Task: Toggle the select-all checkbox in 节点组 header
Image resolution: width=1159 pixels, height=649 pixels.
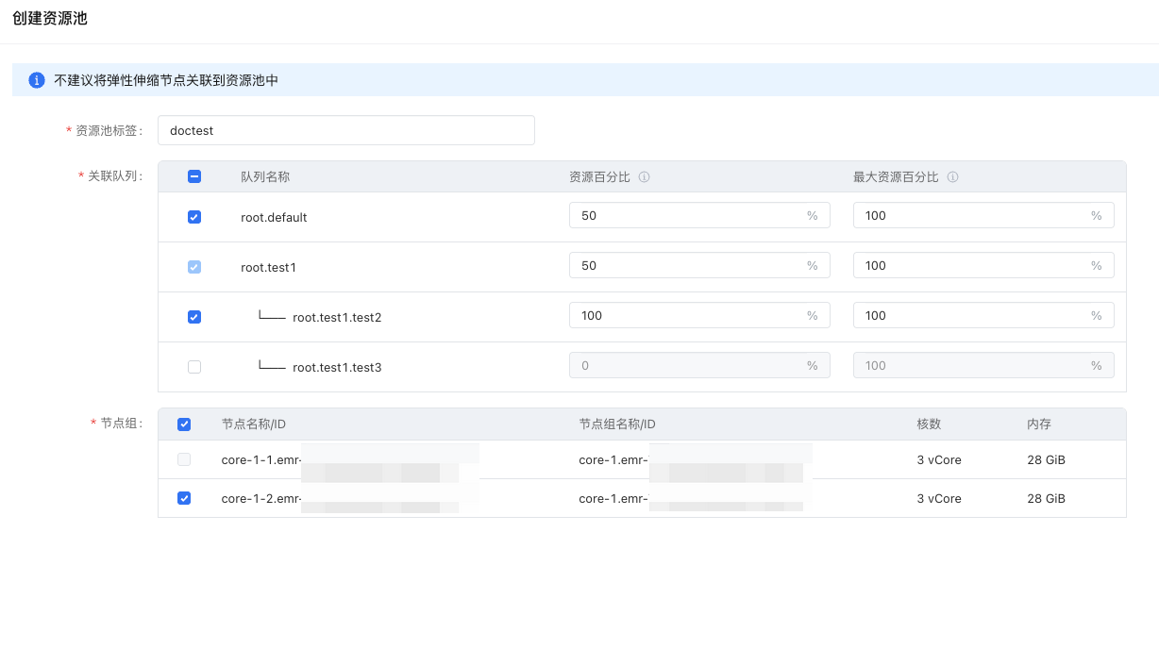Action: click(184, 424)
